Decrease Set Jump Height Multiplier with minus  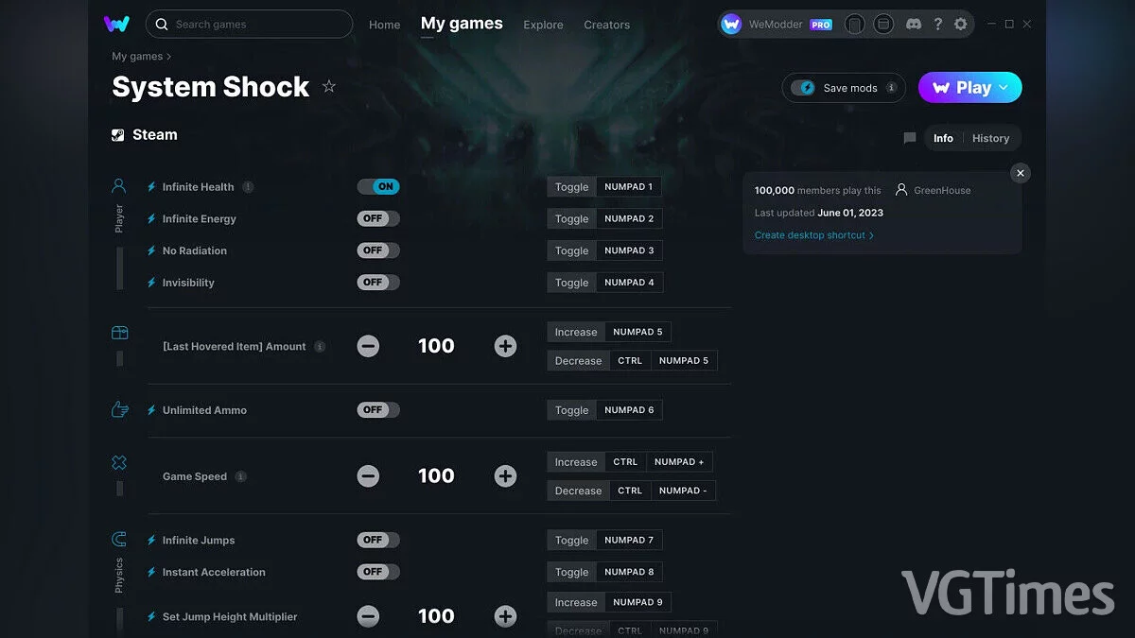click(x=368, y=616)
